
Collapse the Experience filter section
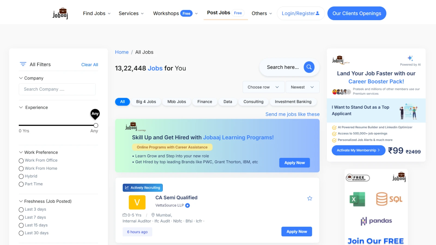[21, 107]
